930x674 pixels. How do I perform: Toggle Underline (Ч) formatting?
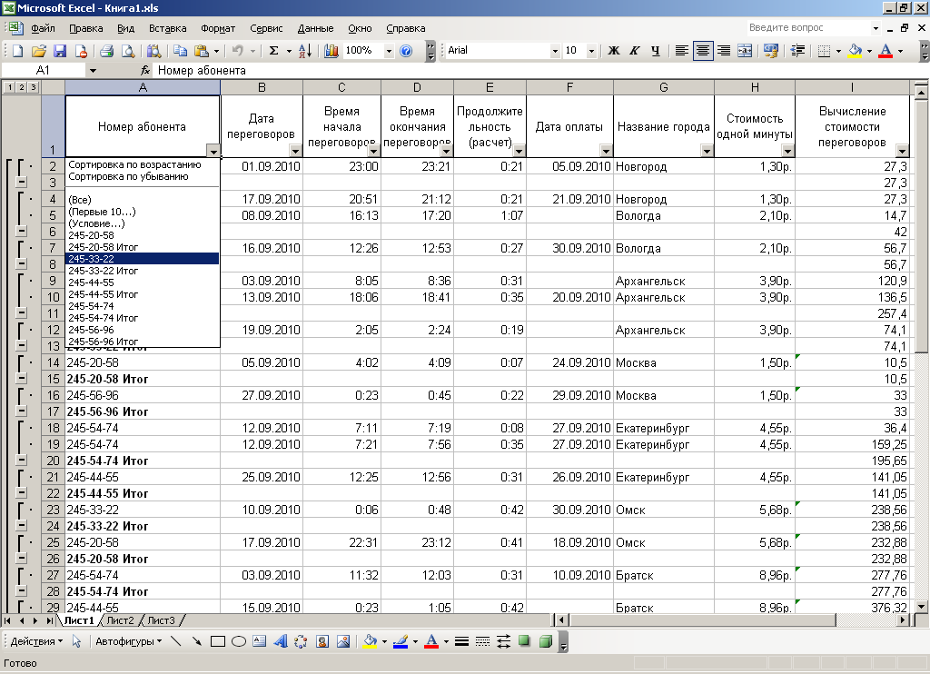coord(656,51)
